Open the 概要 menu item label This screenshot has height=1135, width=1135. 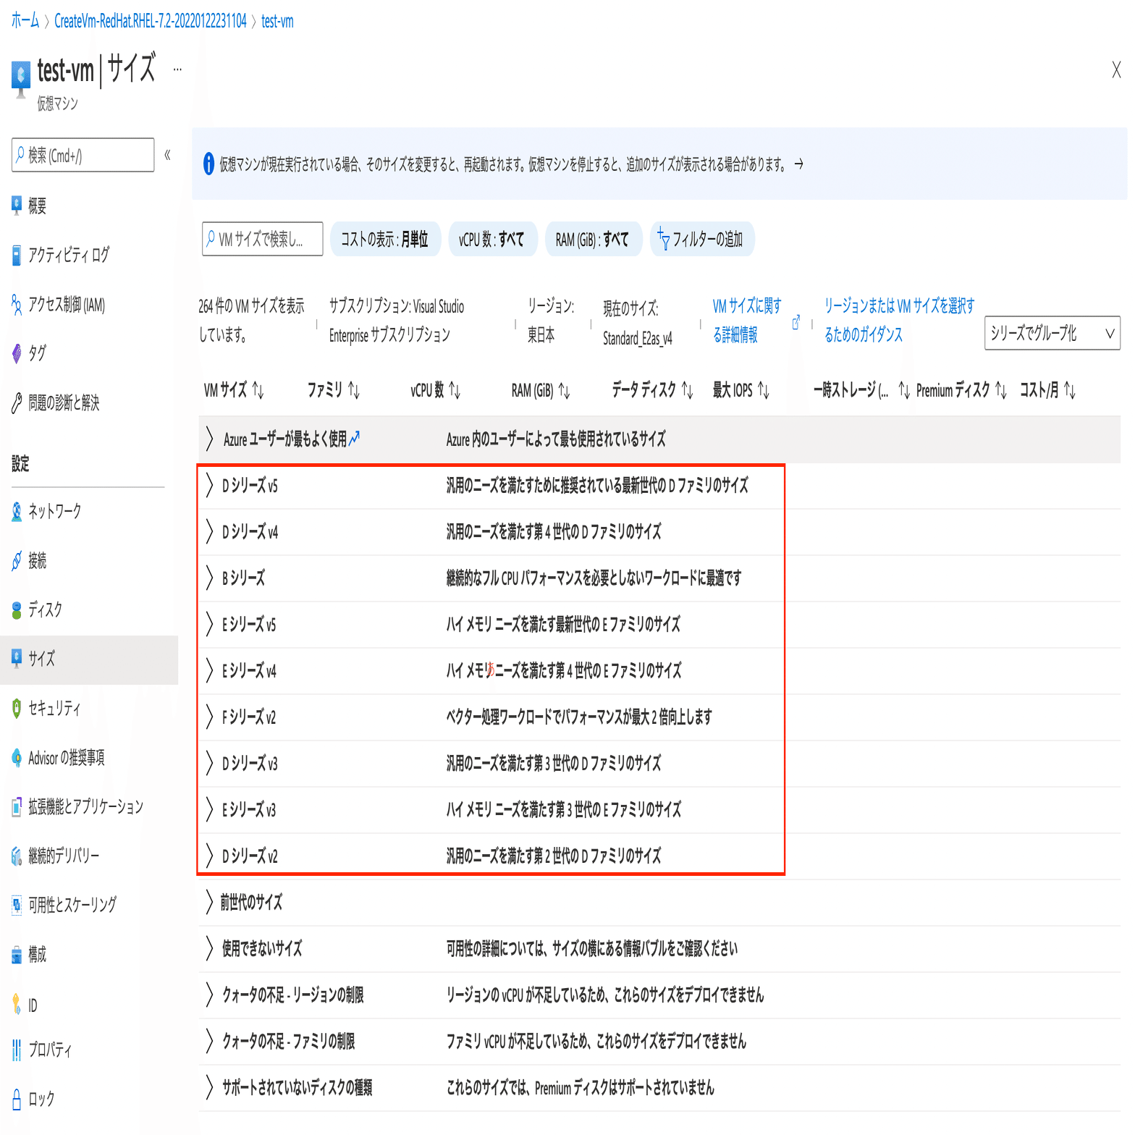click(38, 206)
